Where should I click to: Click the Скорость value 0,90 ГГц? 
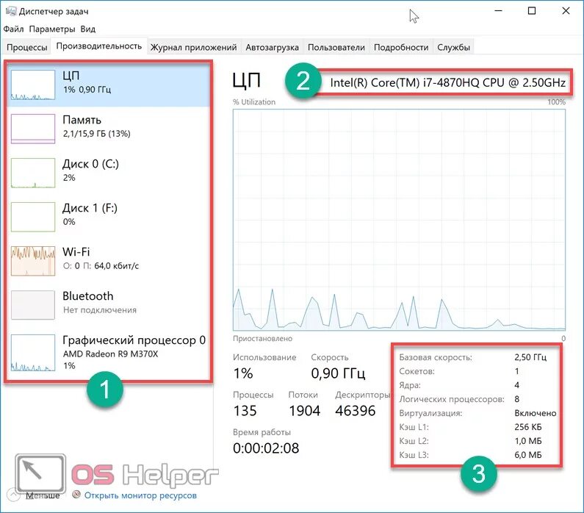(x=338, y=373)
